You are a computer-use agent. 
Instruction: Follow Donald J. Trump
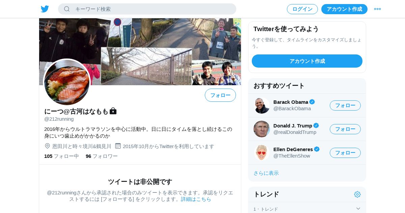[345, 129]
